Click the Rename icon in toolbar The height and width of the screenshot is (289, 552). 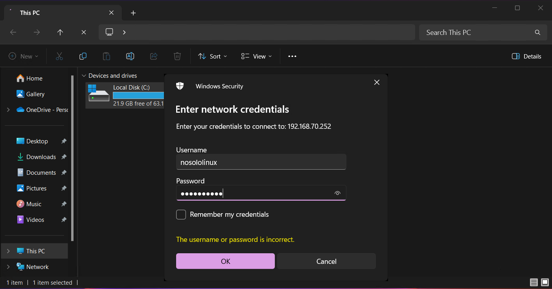130,56
